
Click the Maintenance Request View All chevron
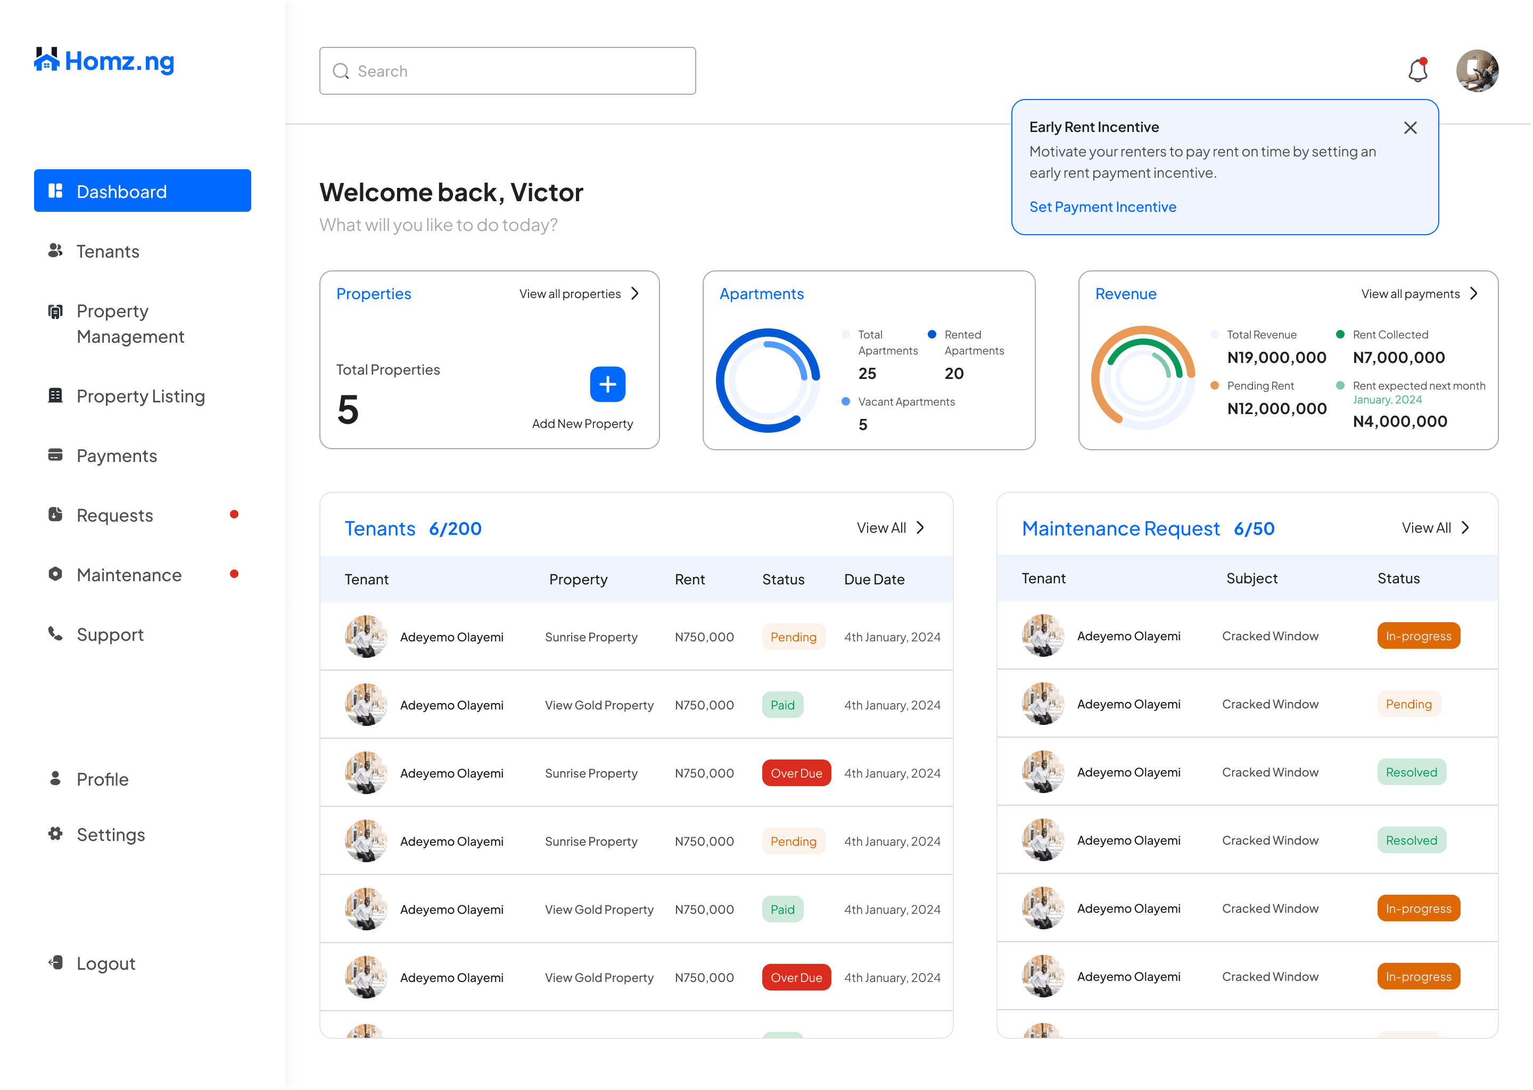1465,528
